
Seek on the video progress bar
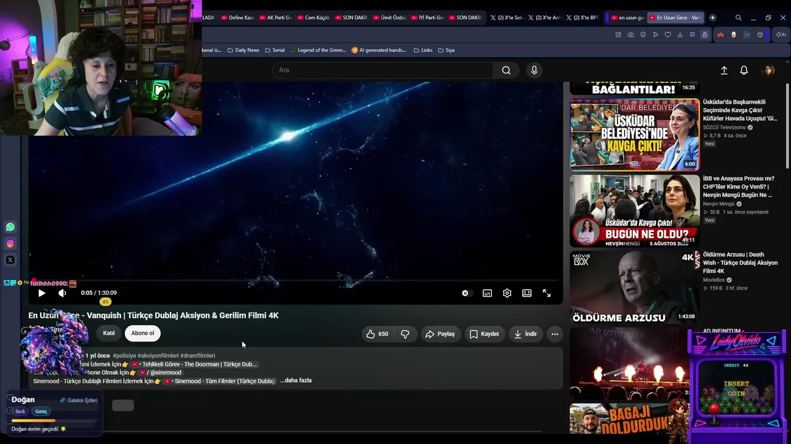(295, 281)
